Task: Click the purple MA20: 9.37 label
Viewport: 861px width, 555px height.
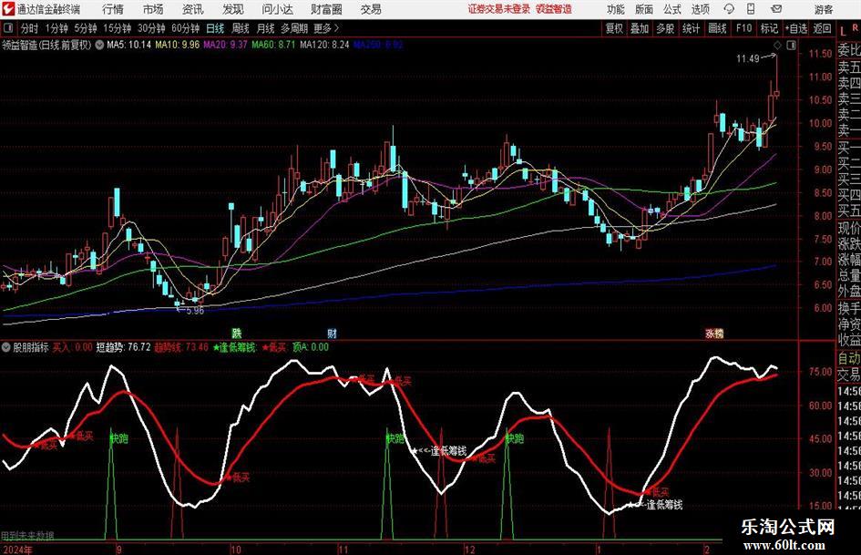Action: [226, 45]
